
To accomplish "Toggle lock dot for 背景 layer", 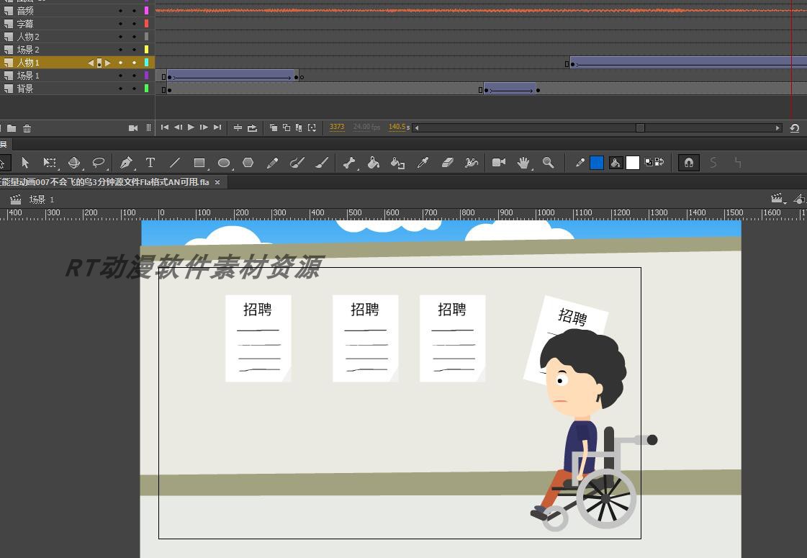I will (135, 89).
